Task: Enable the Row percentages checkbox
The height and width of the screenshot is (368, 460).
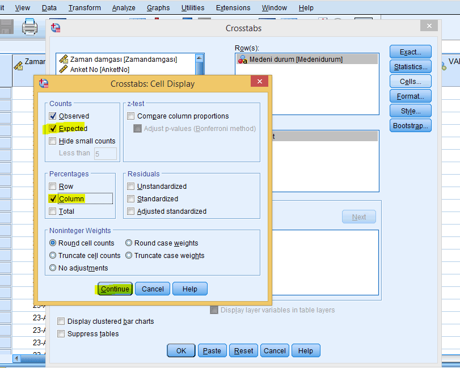Action: click(53, 187)
